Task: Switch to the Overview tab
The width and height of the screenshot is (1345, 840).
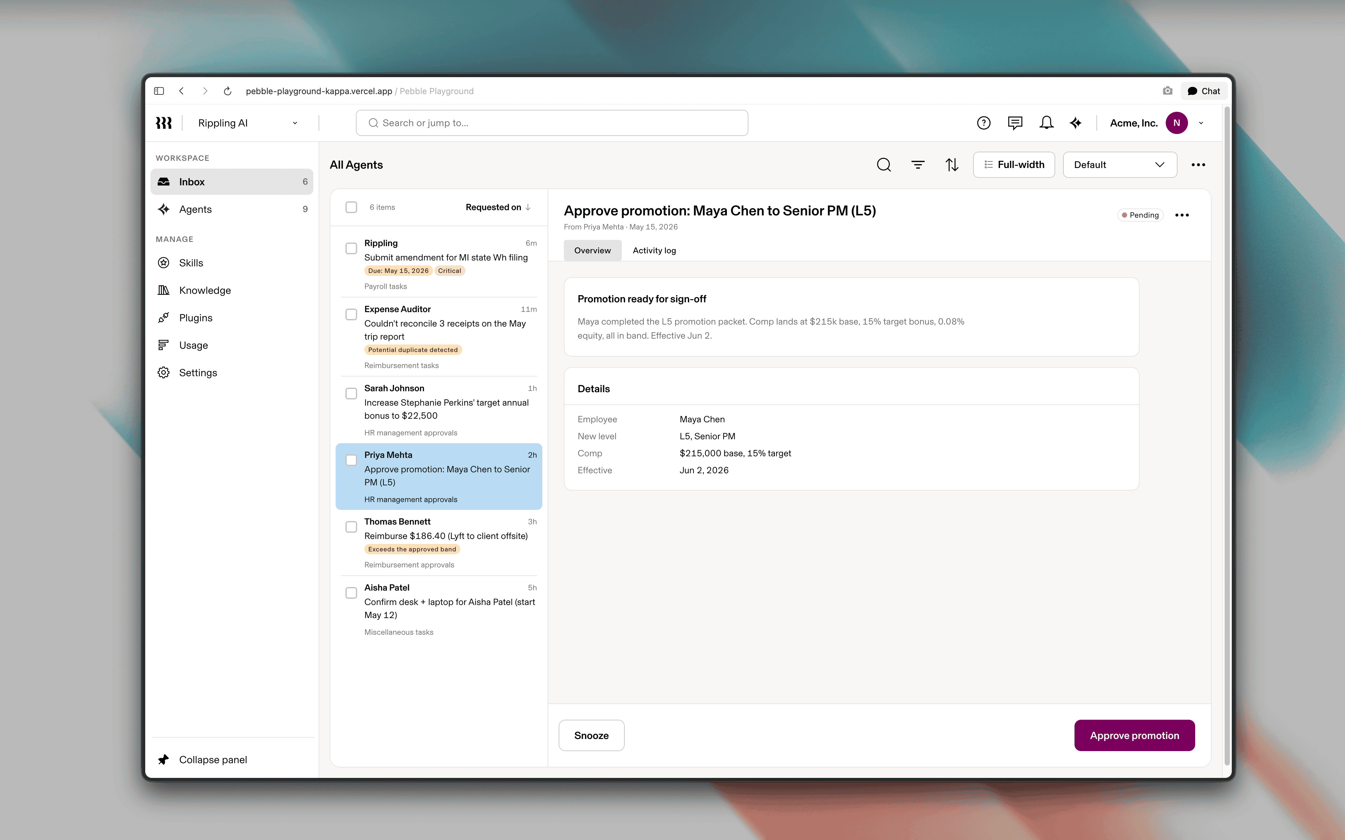Action: 592,251
